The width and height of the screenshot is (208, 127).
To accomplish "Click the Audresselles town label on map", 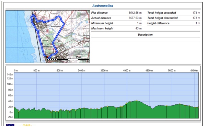I will (56, 26).
